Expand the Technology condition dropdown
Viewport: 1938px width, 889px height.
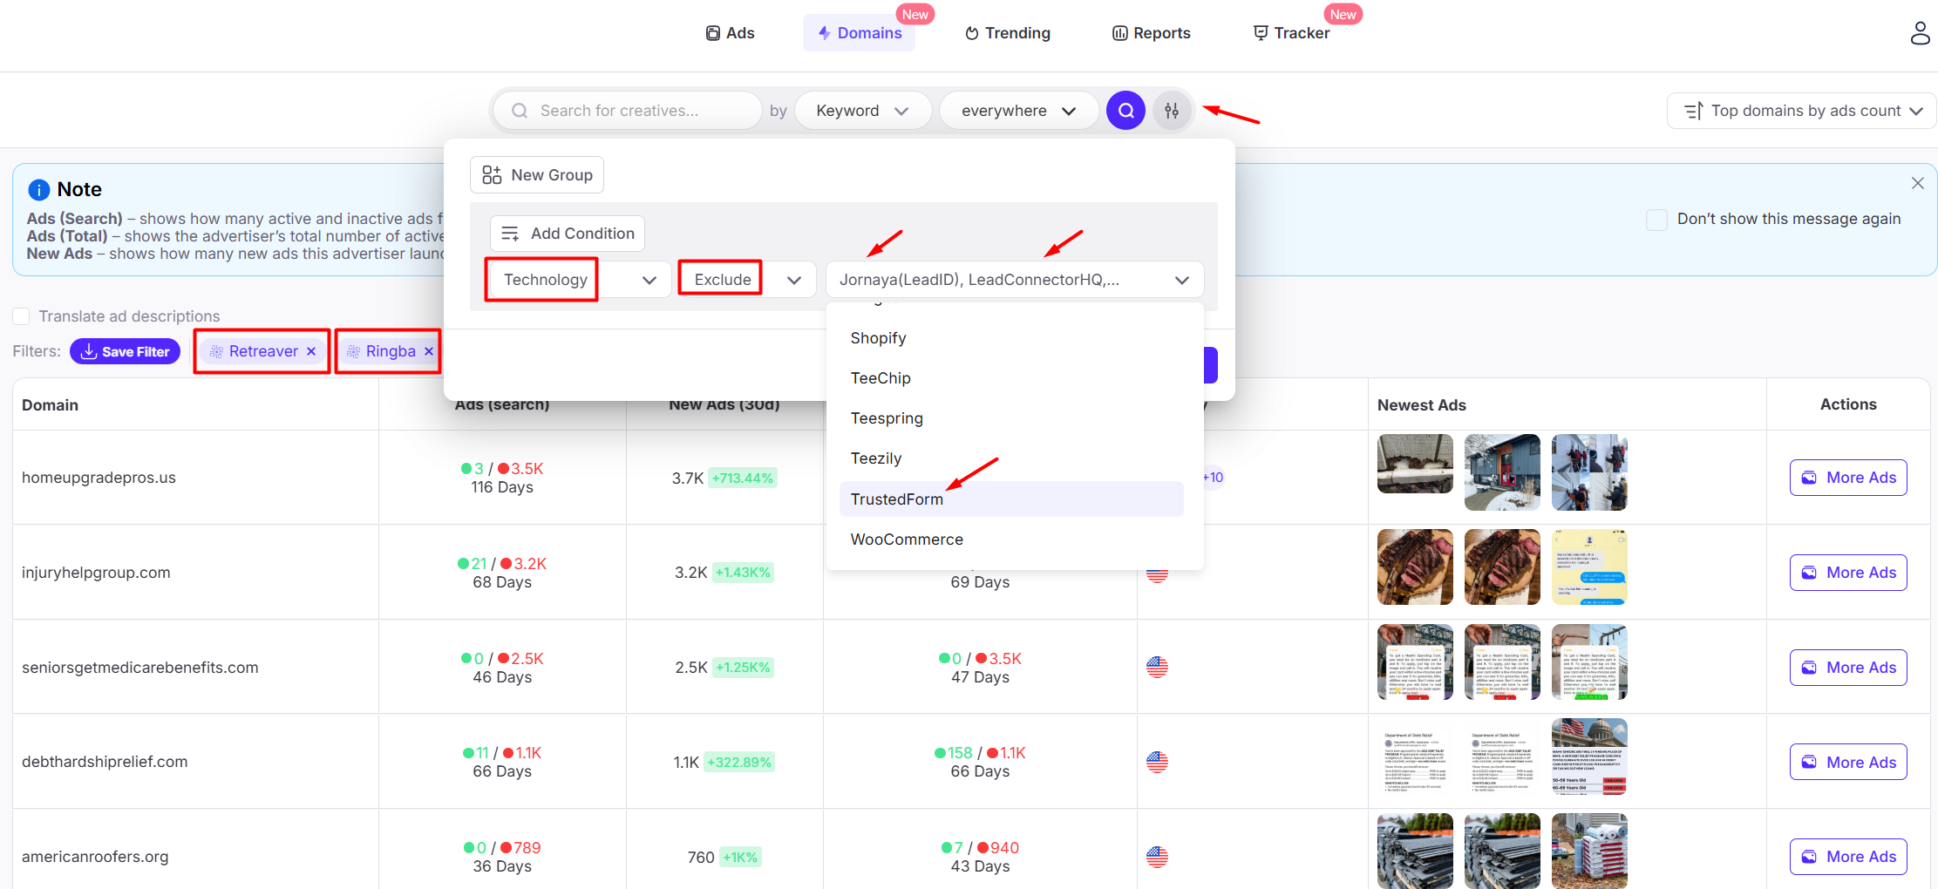click(x=579, y=280)
